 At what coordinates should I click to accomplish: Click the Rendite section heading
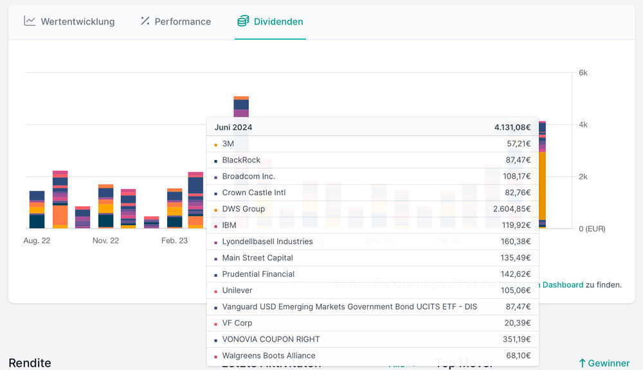pos(30,364)
